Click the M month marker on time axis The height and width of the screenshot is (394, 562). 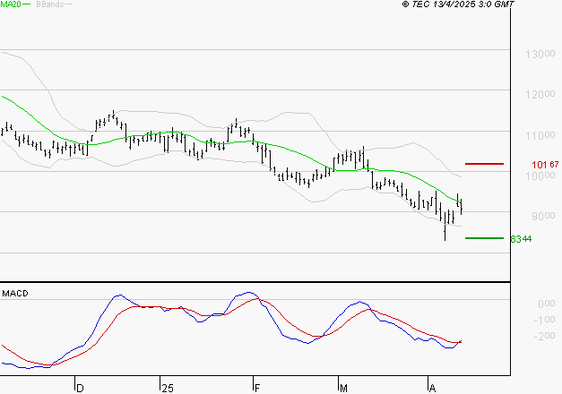[x=343, y=388]
